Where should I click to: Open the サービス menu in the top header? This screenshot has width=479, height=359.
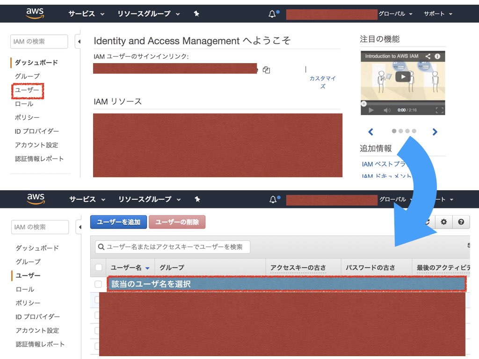click(86, 14)
